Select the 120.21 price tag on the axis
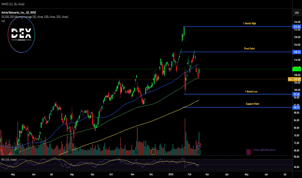 (296, 52)
